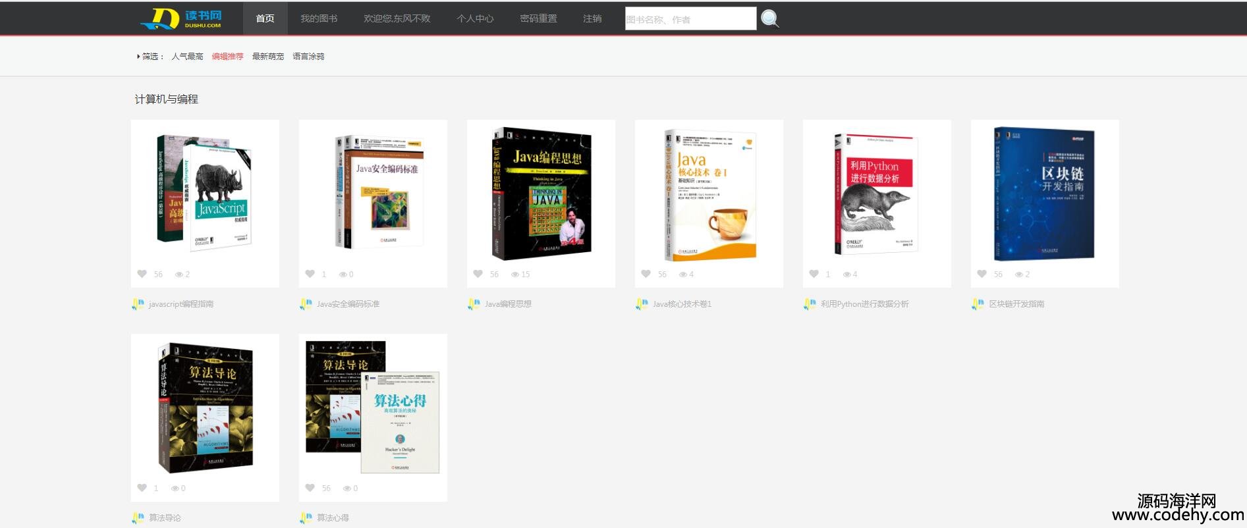Click the Dushu.com site logo
Image resolution: width=1247 pixels, height=528 pixels.
pyautogui.click(x=181, y=18)
